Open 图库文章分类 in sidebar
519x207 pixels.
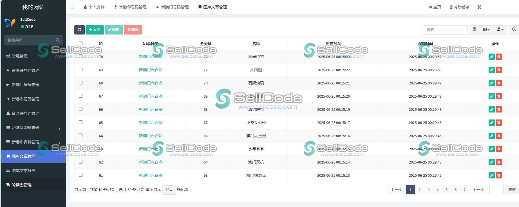click(33, 171)
